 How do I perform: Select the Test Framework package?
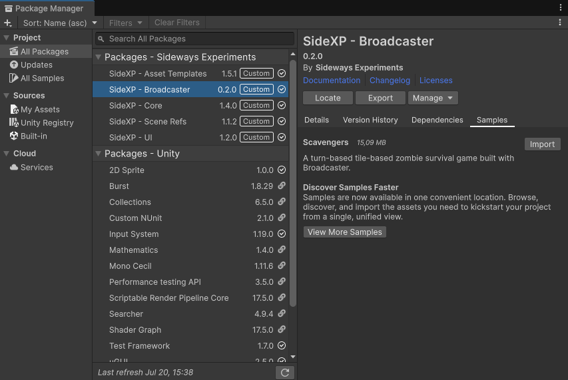pos(190,345)
